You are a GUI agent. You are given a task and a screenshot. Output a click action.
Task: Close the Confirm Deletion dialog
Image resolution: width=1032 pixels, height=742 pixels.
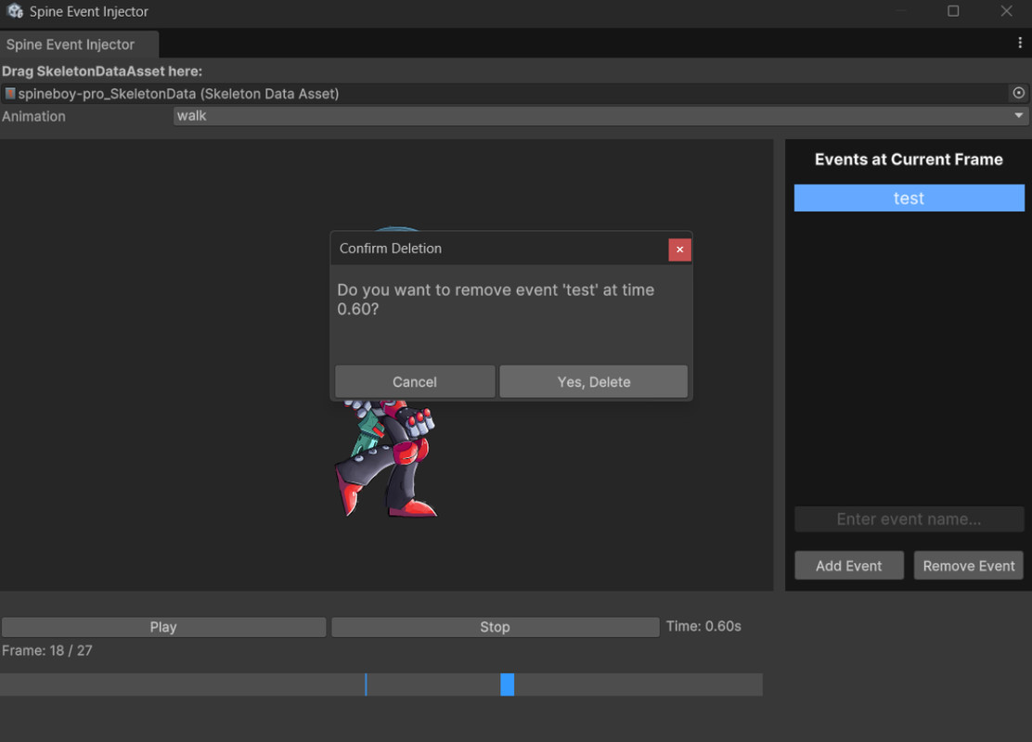click(x=679, y=249)
